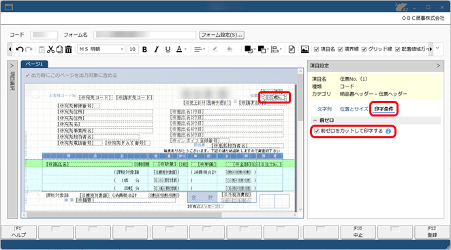Bring item to front icon
451x250 pixels.
248,50
